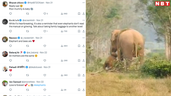Bookmark Balaraj Ar's tweet
171x96 pixels.
point(79,61)
